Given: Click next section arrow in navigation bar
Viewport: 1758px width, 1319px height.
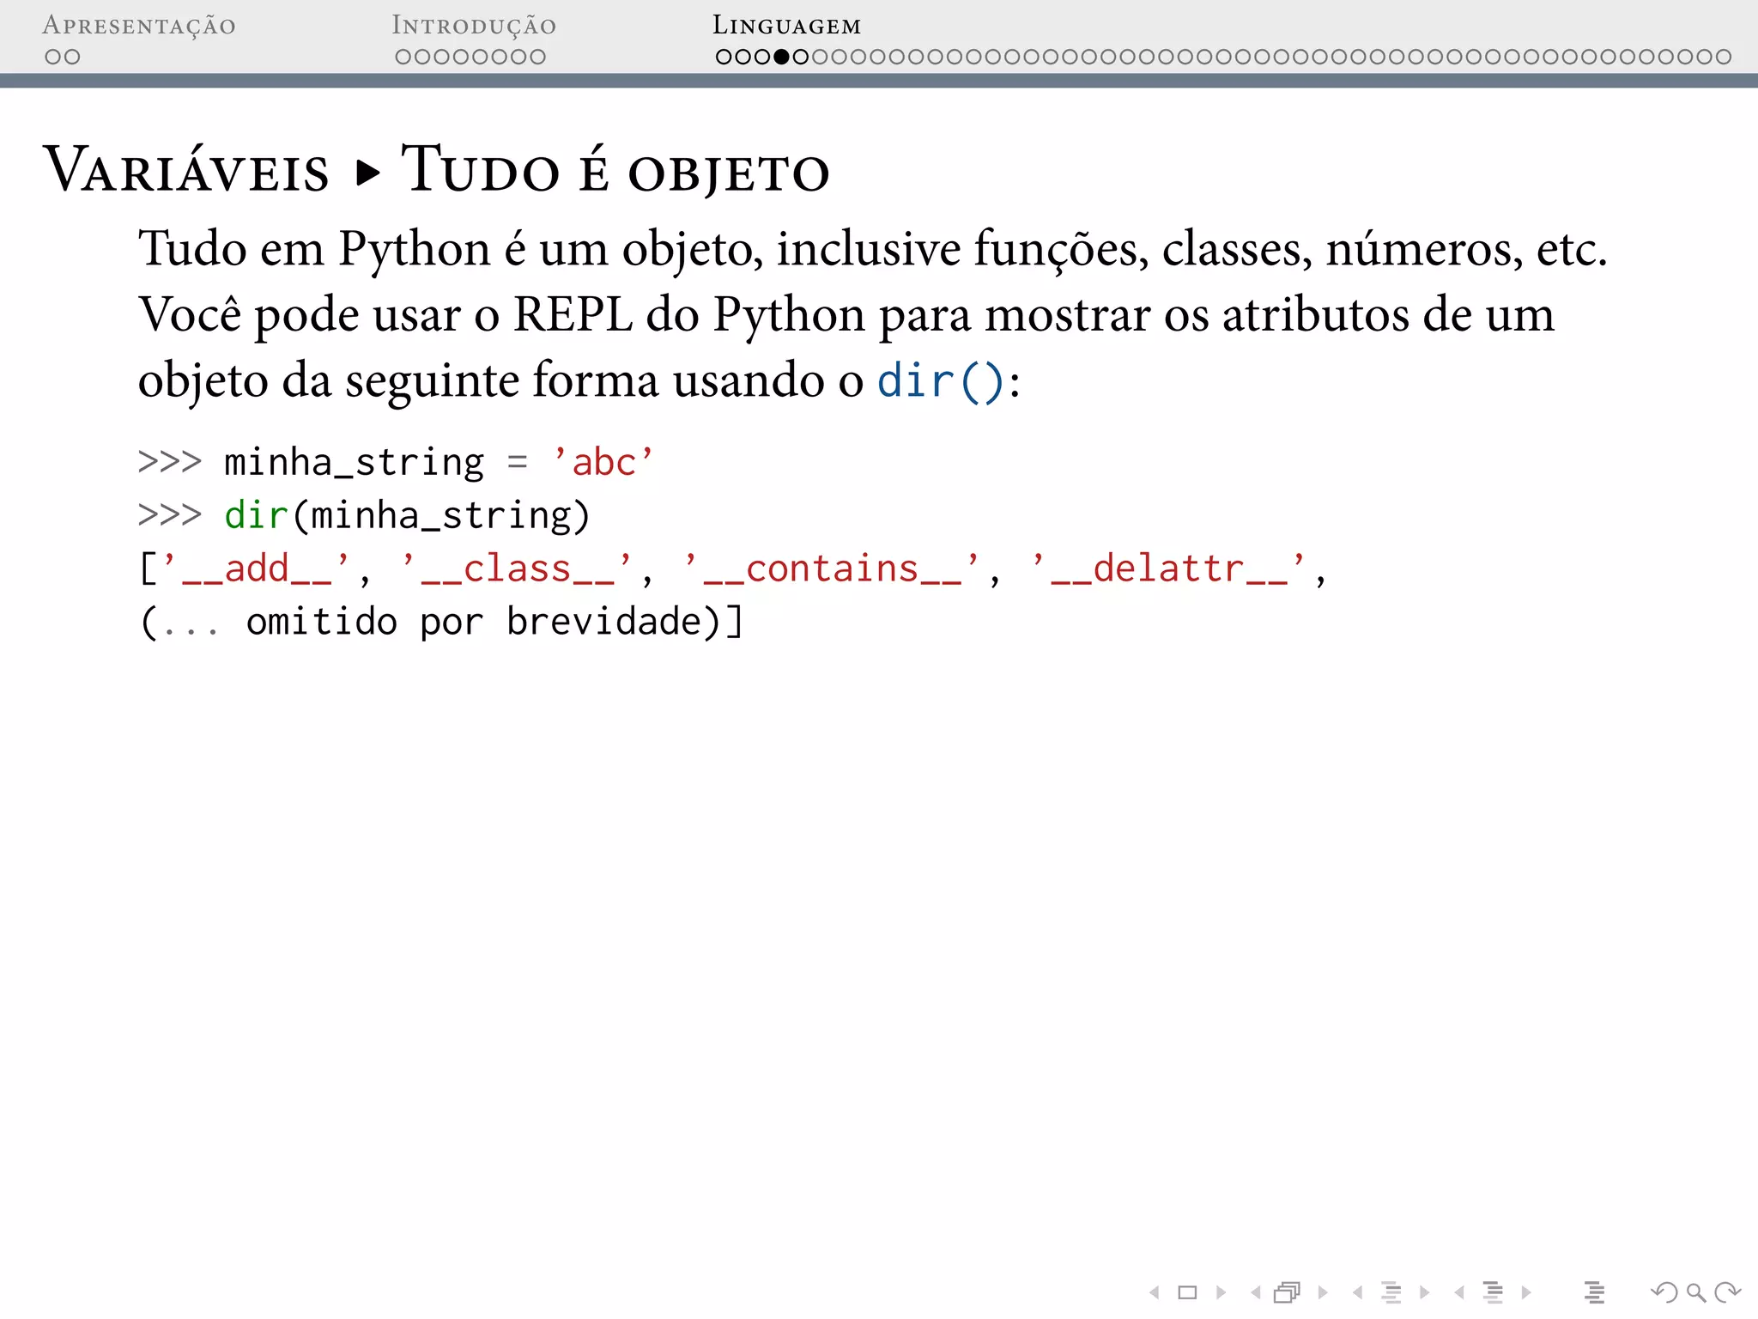Looking at the screenshot, I should tap(1526, 1292).
